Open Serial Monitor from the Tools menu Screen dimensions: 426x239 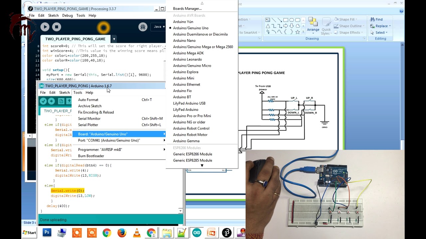(x=119, y=119)
